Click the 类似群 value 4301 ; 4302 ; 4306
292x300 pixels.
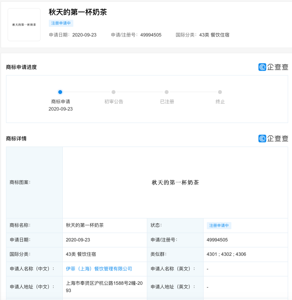pos(226,254)
